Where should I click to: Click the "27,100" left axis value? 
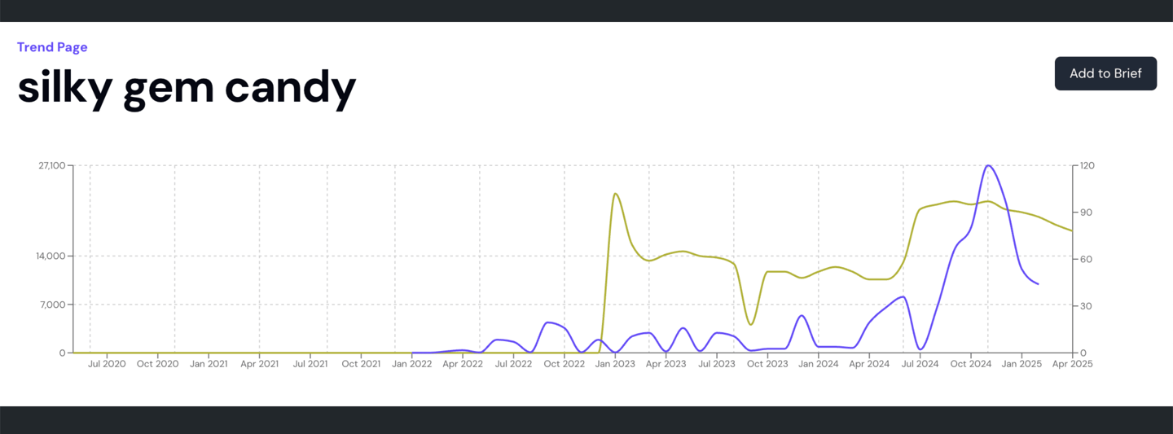[51, 166]
